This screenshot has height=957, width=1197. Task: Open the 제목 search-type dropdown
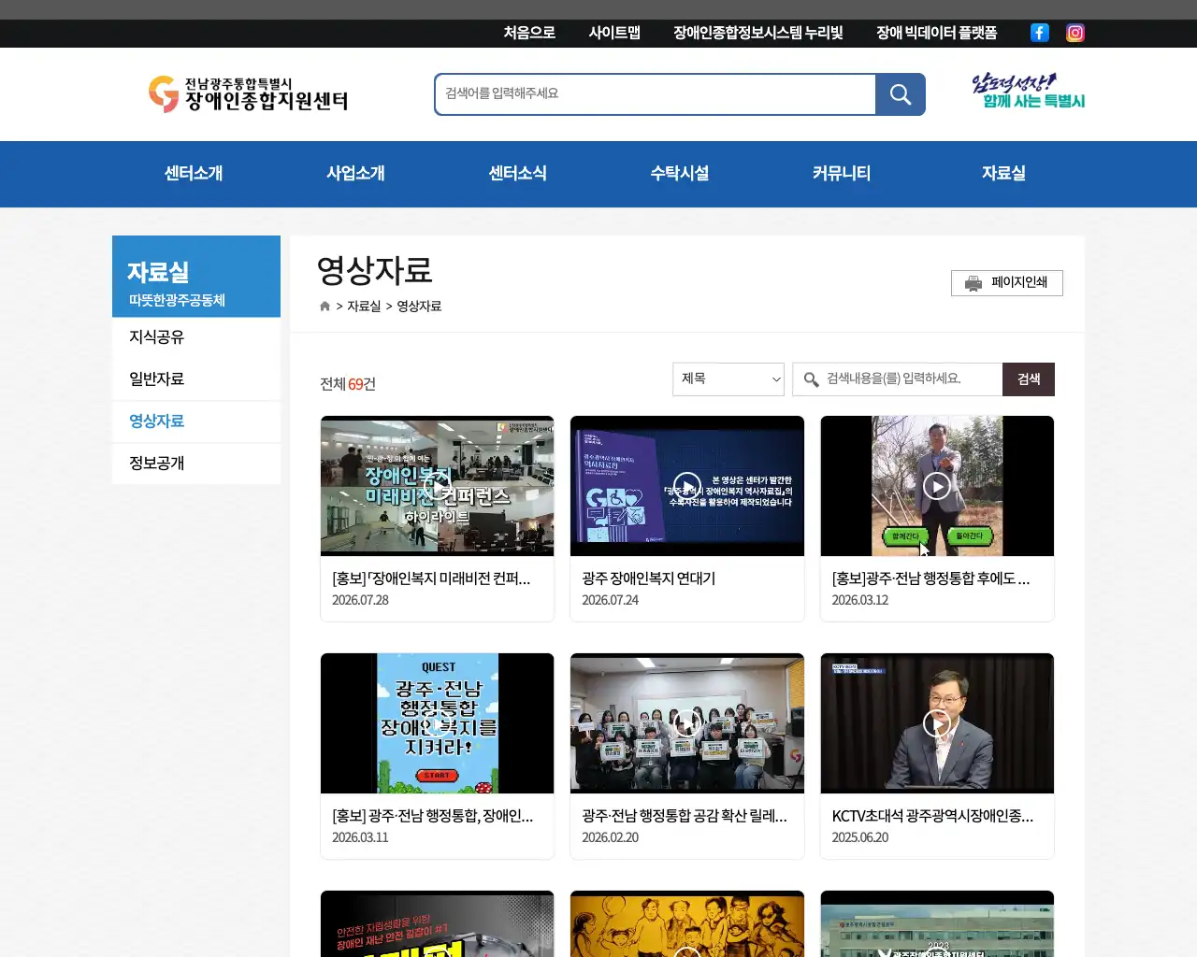click(x=728, y=379)
